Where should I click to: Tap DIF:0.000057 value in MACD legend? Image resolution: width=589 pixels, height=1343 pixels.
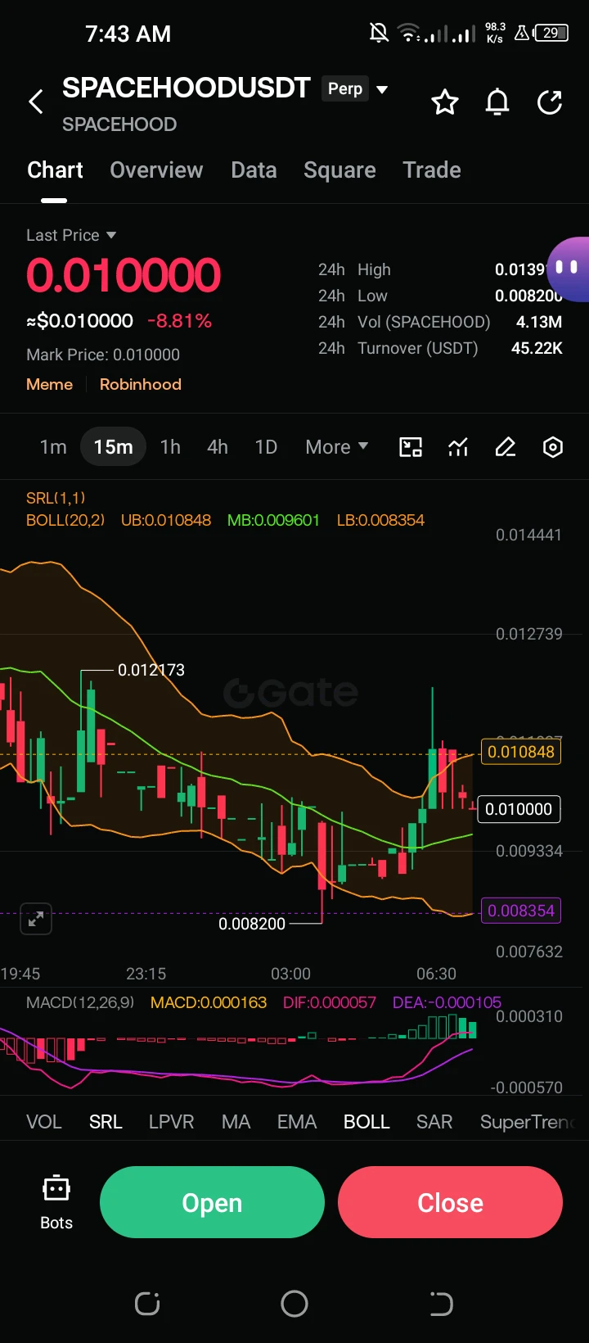click(330, 1002)
